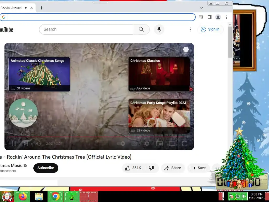
Task: Show video info card icon
Action: tap(186, 49)
